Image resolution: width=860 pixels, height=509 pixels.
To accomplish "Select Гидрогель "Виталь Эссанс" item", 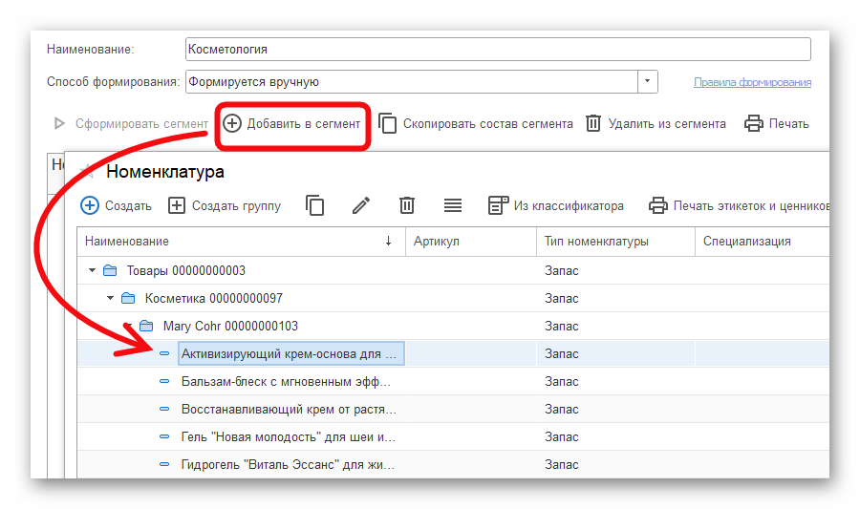I will click(x=288, y=465).
